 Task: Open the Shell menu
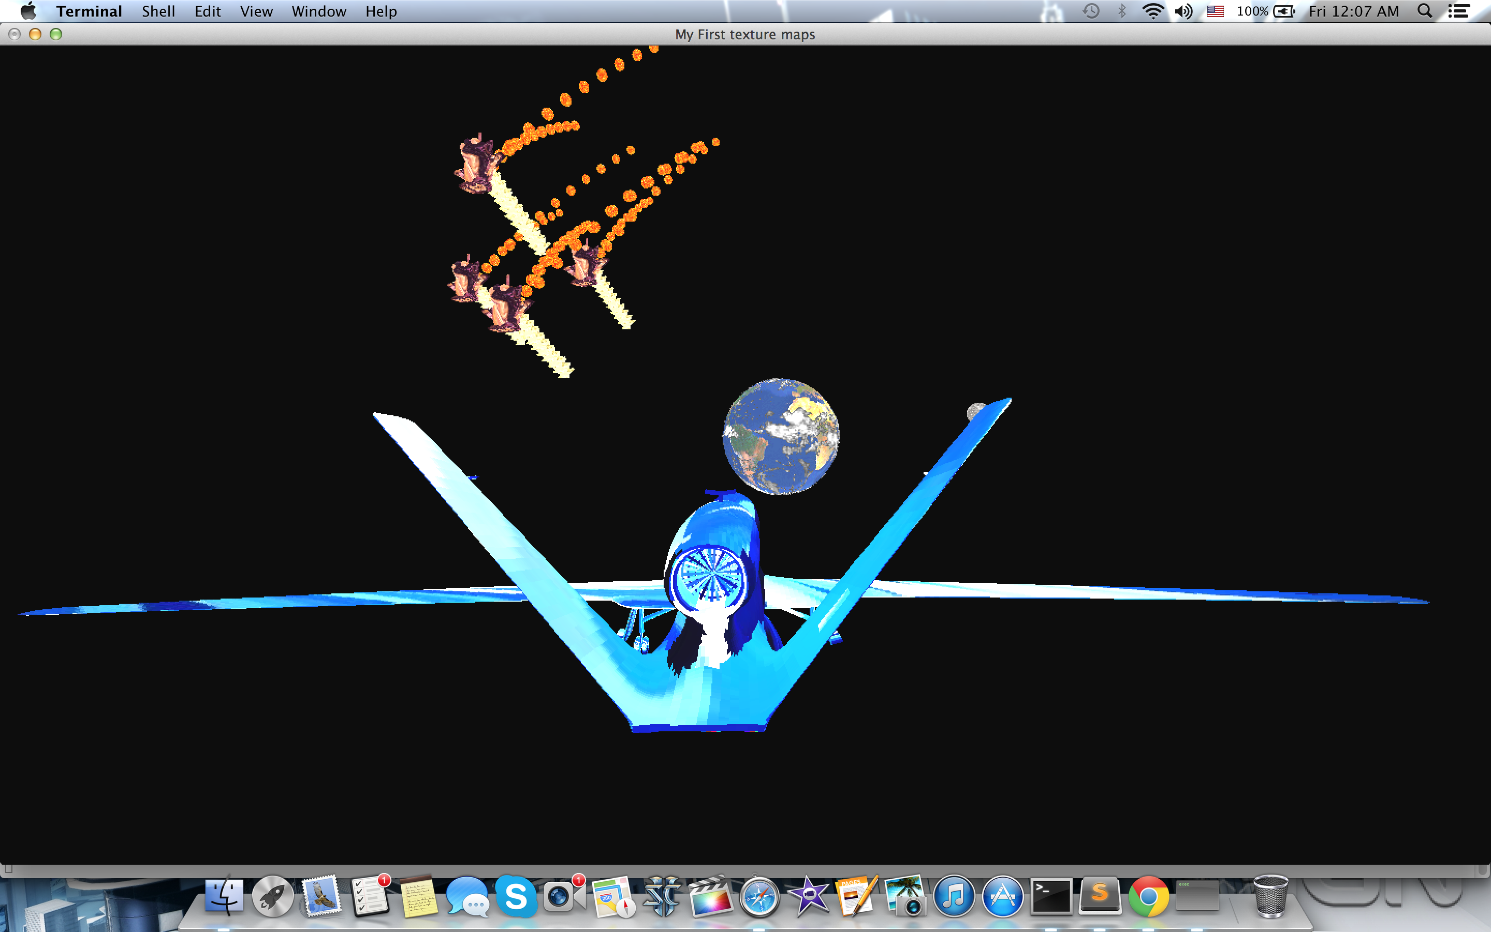coord(158,11)
